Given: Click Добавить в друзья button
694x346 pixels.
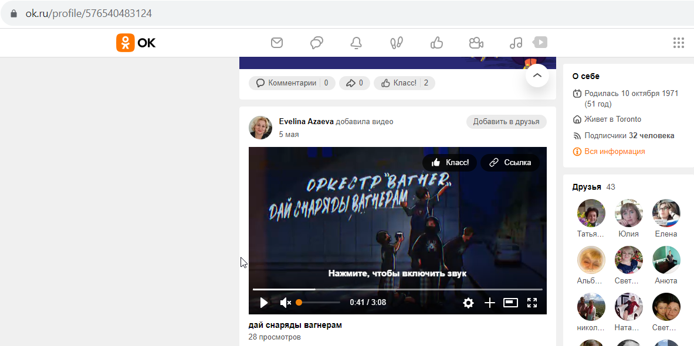Looking at the screenshot, I should (506, 122).
